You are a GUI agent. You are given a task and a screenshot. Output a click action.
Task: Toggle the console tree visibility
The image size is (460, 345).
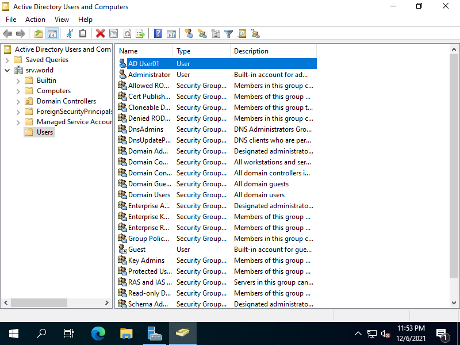pyautogui.click(x=52, y=33)
